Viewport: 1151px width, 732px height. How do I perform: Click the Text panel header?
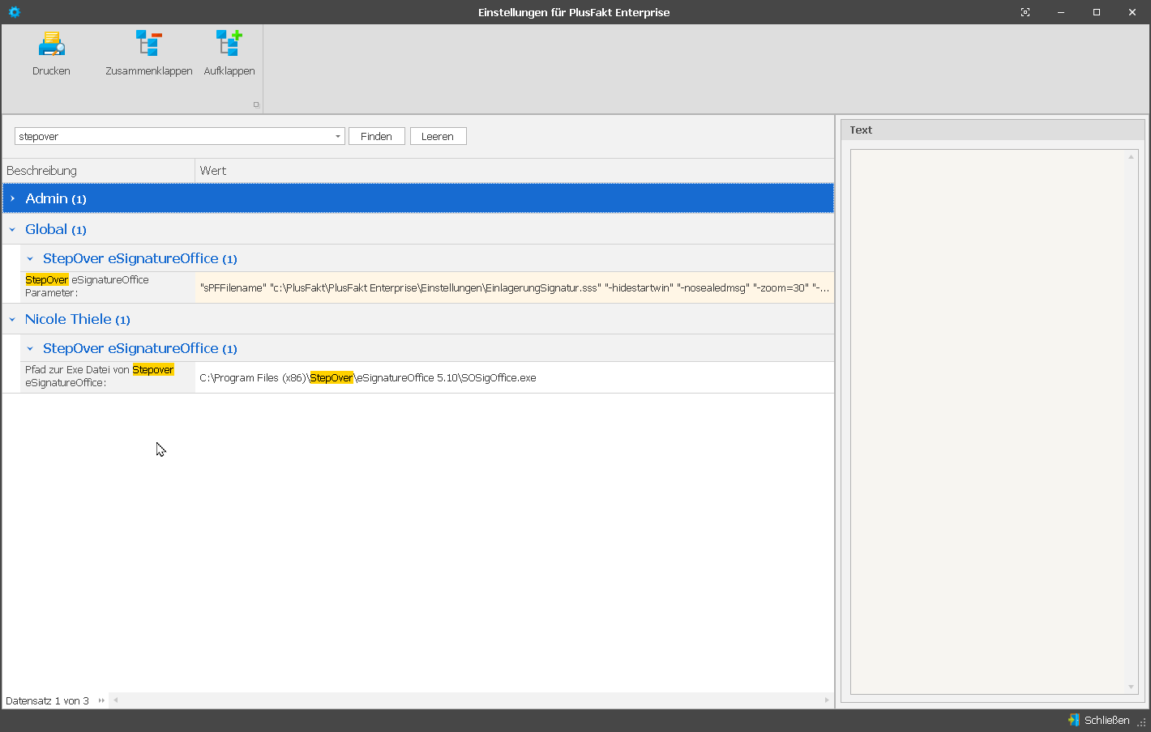pyautogui.click(x=993, y=130)
